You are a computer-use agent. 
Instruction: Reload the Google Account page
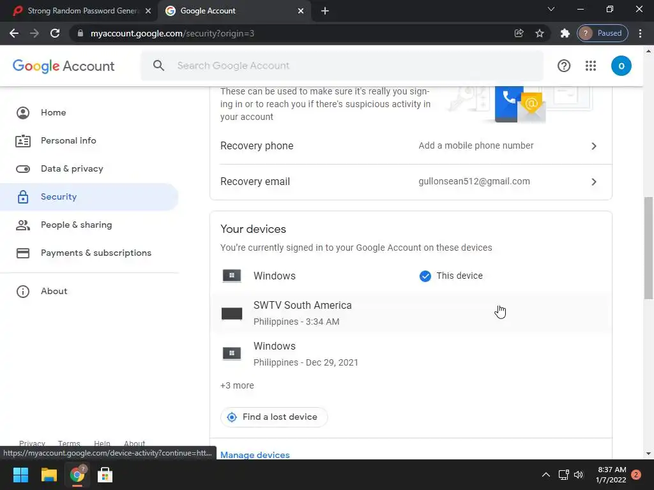(x=55, y=33)
